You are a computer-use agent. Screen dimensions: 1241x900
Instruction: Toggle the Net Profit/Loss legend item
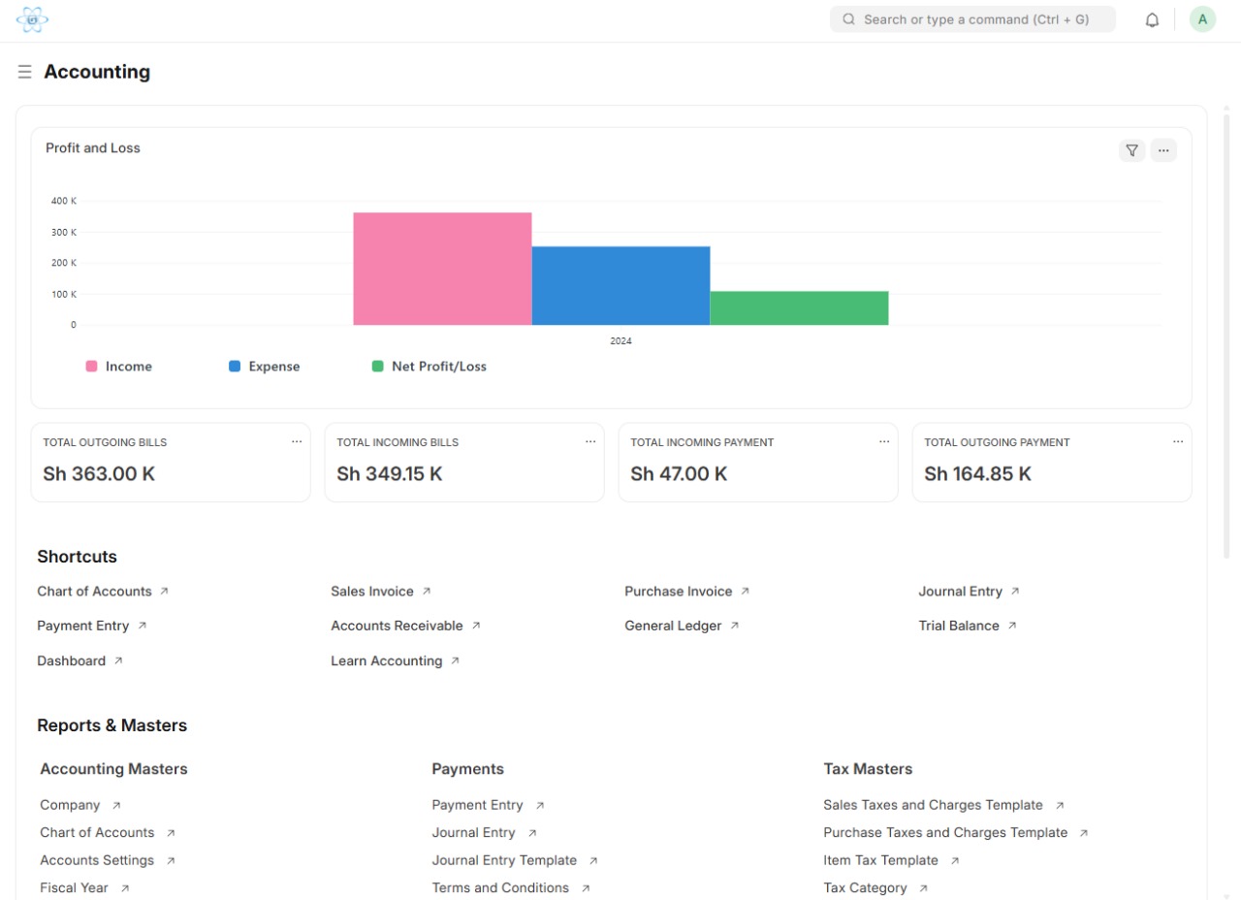pyautogui.click(x=429, y=367)
